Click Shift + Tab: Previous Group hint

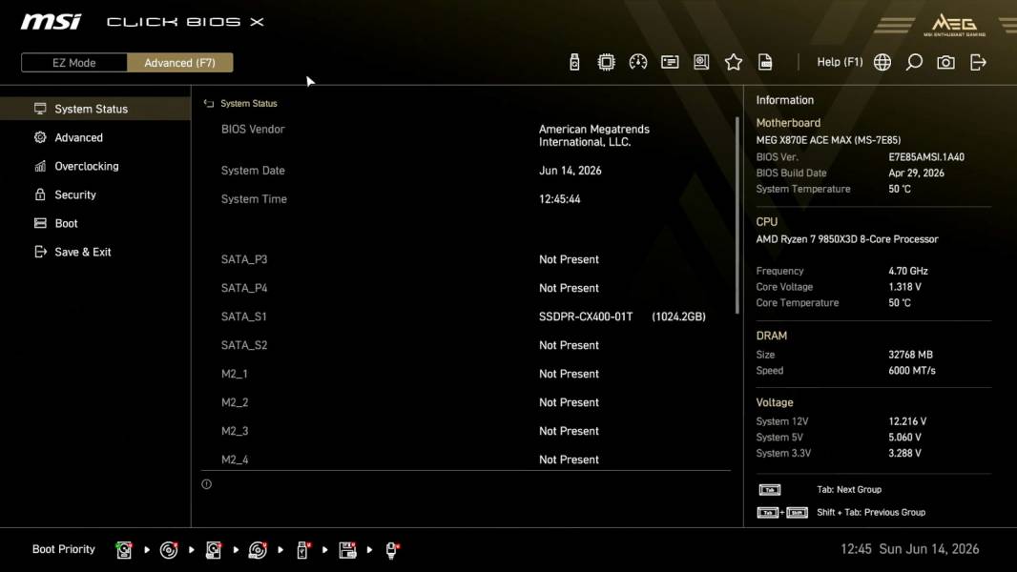click(870, 512)
